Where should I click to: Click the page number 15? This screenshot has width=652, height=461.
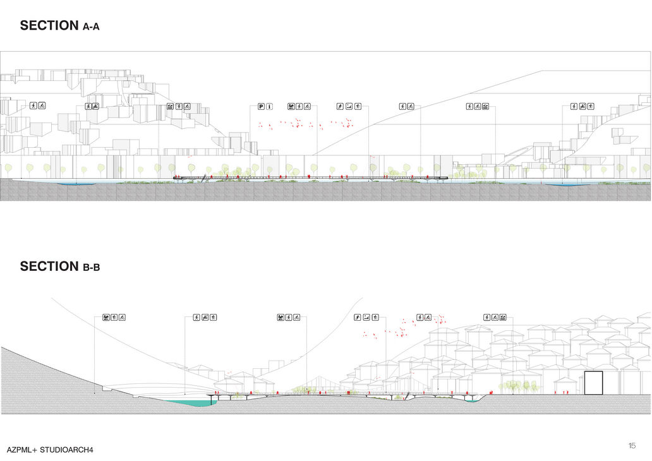[x=632, y=446]
